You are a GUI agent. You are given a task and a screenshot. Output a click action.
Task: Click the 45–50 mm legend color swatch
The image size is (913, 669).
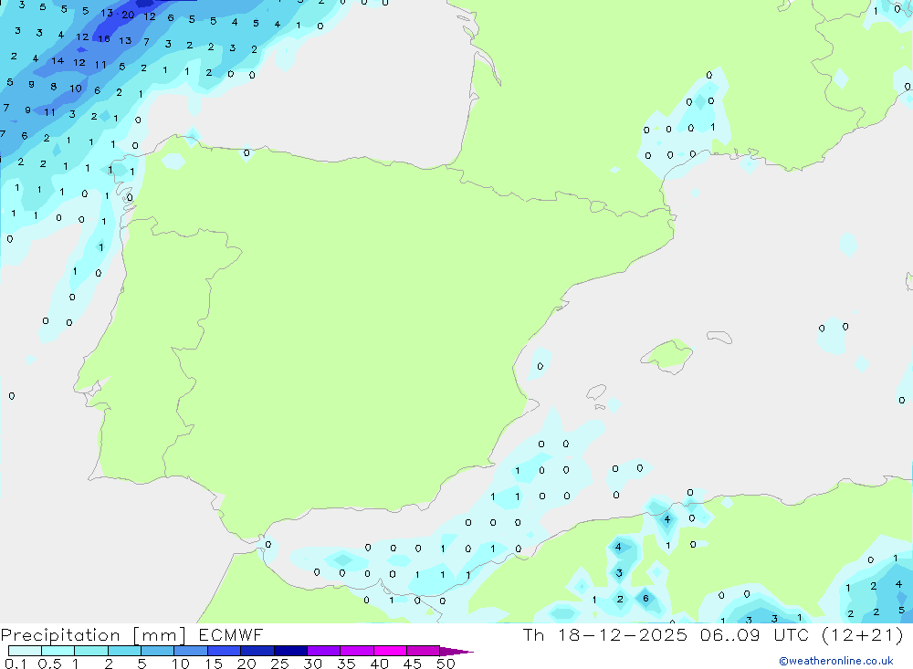[x=424, y=651]
